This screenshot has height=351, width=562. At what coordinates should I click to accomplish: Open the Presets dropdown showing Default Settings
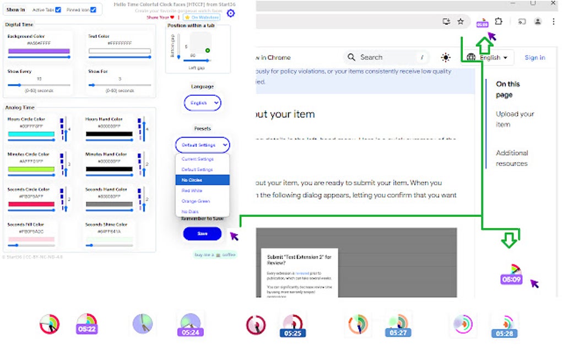point(202,145)
